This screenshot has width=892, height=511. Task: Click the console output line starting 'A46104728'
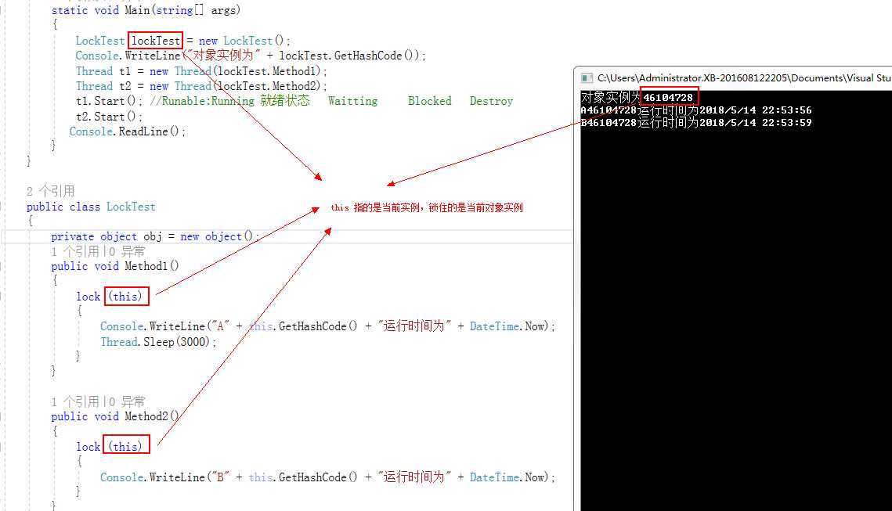click(696, 110)
